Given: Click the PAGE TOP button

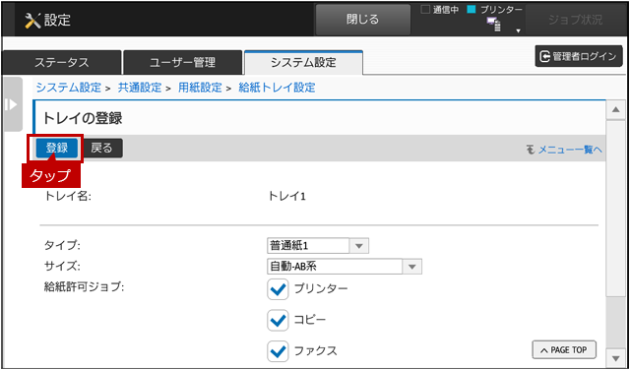Looking at the screenshot, I should coord(564,350).
